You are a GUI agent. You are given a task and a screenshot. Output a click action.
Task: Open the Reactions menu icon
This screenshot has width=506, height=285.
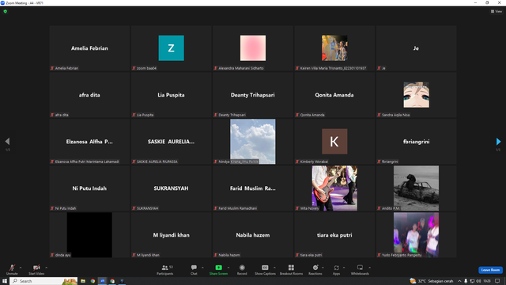315,268
